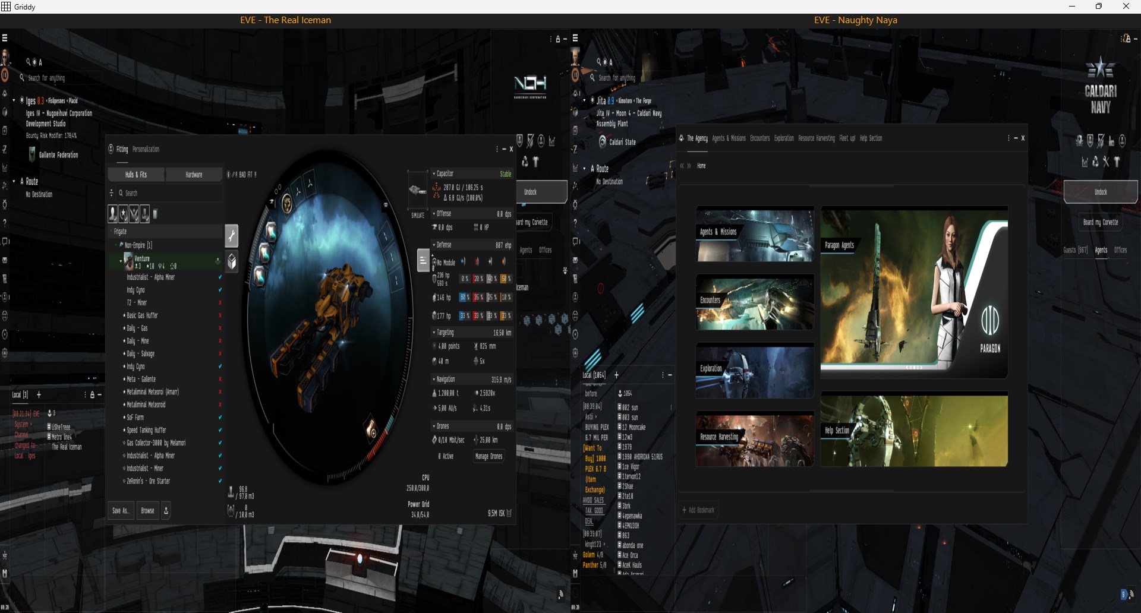The width and height of the screenshot is (1141, 613).
Task: Click the Simulate ship icon in Fitting
Action: coord(418,191)
